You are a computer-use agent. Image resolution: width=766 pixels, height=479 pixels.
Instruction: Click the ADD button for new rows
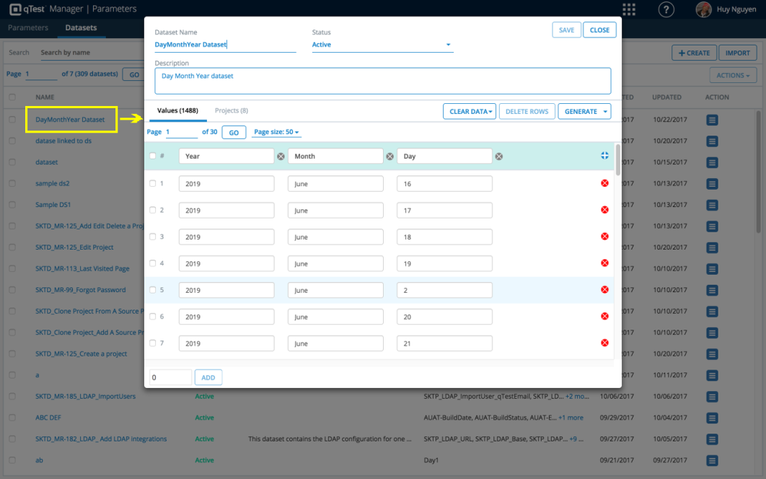[x=208, y=377]
